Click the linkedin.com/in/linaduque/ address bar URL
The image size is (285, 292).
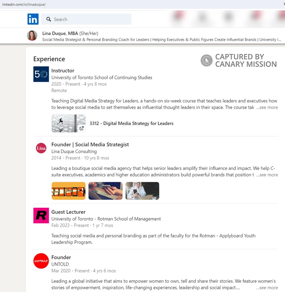(24, 5)
